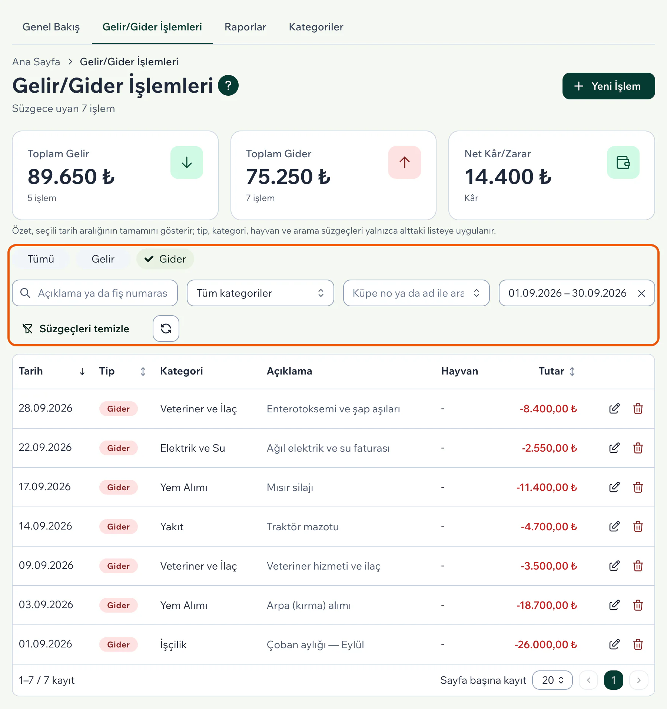Image resolution: width=667 pixels, height=709 pixels.
Task: Delete the Çoban aylığı — Eylül transaction
Action: tap(638, 644)
